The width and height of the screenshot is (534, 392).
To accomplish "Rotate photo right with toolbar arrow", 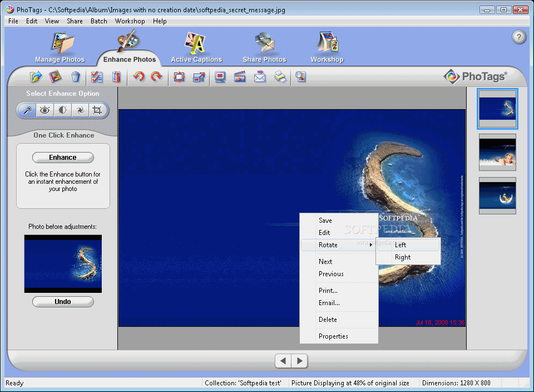I will (x=157, y=76).
